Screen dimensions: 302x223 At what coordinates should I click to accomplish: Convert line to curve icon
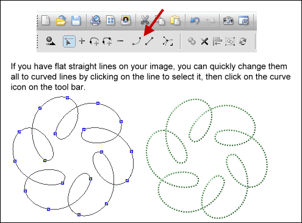137,41
